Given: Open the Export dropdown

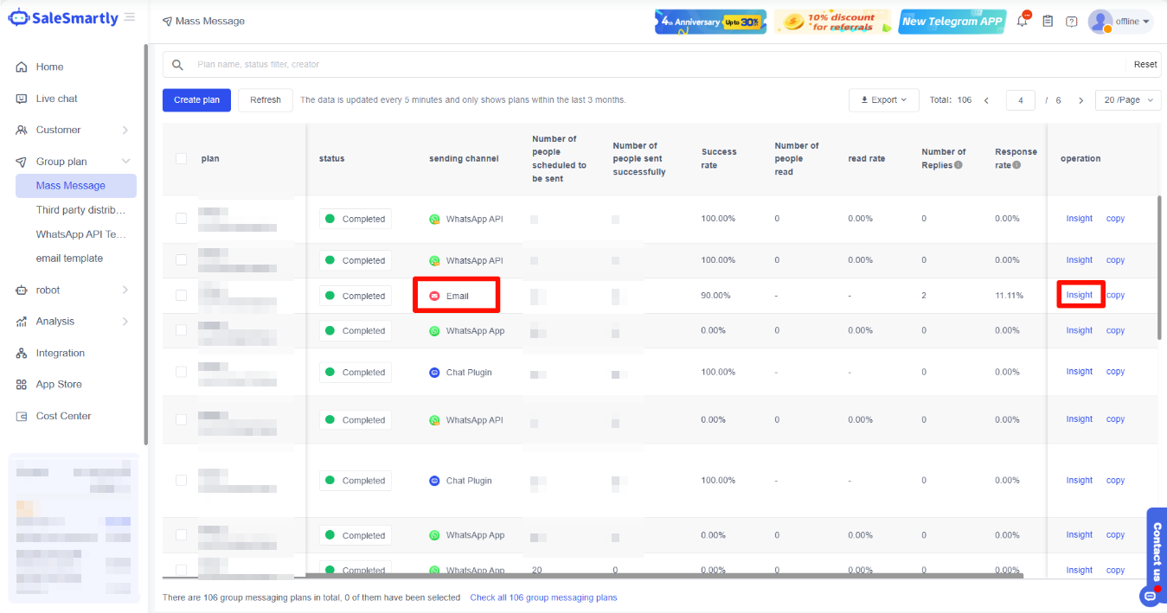Looking at the screenshot, I should point(883,100).
